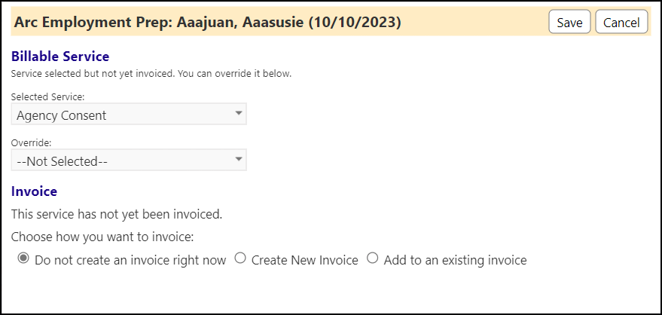Click the 'Selected Service:' field label

(48, 96)
